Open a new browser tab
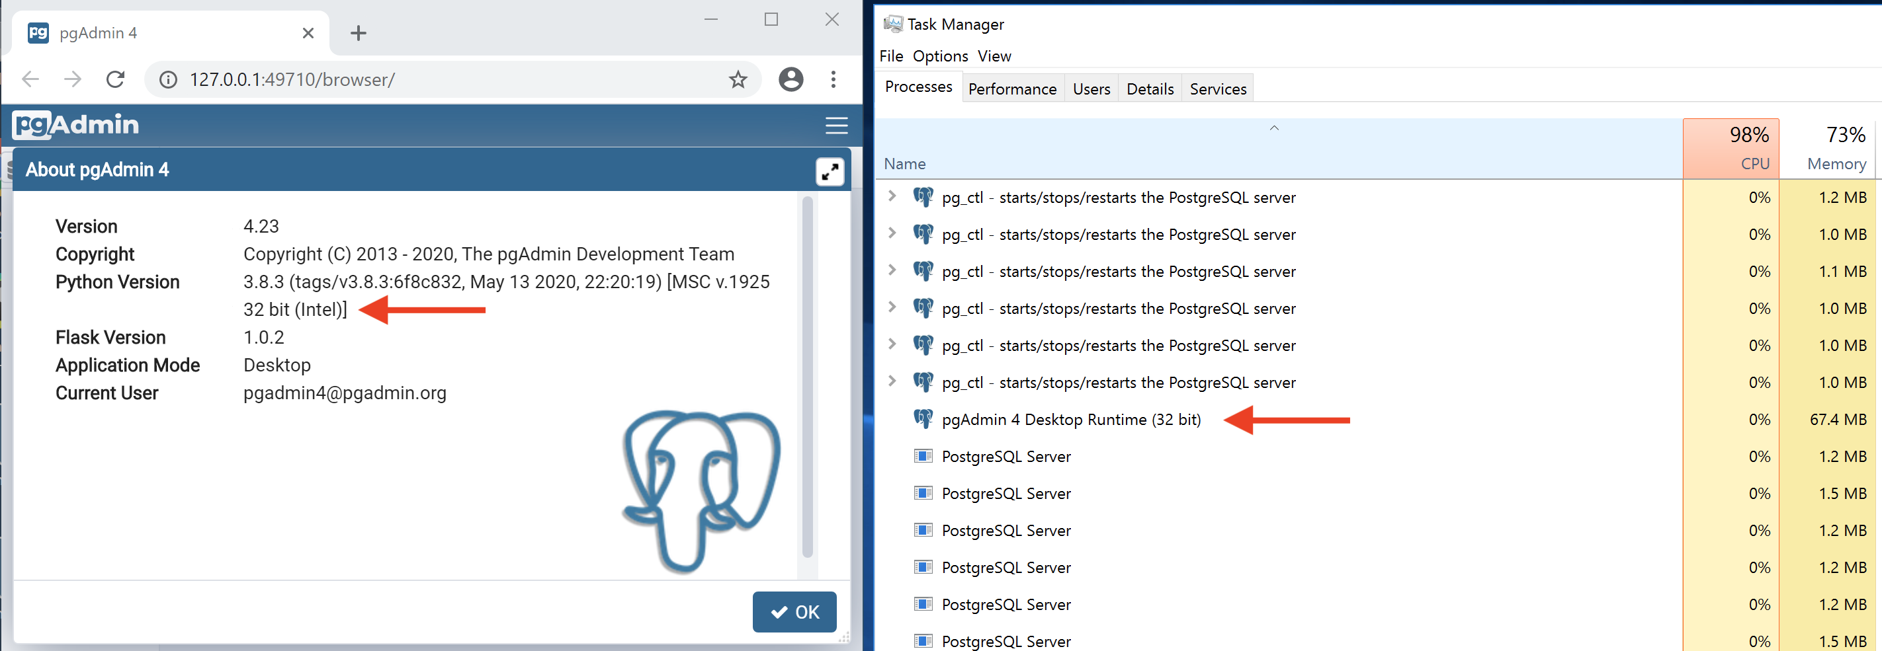 pos(358,33)
